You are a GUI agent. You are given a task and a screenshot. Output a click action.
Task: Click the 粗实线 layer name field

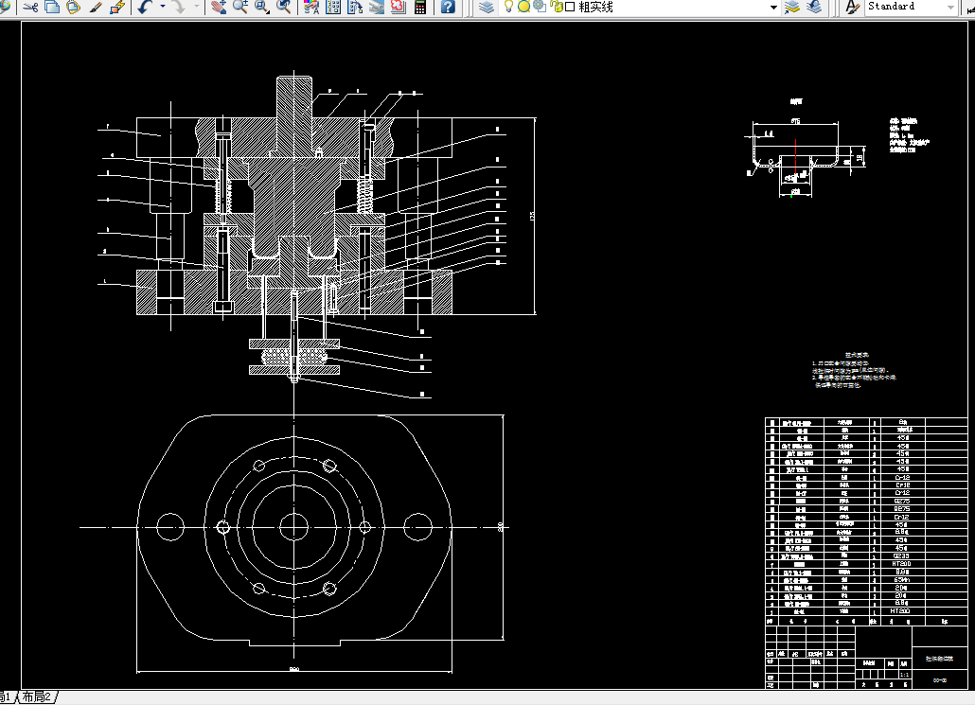click(595, 7)
